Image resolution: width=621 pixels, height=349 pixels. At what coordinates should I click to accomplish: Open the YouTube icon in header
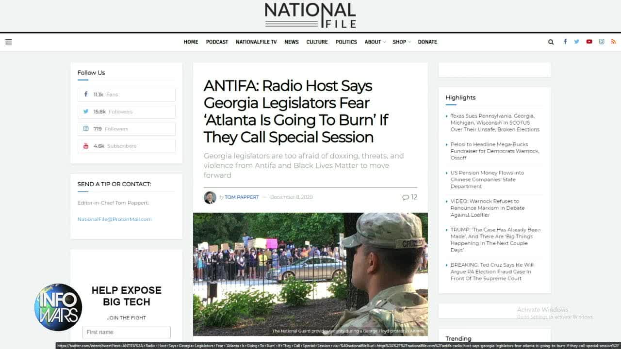pos(589,42)
